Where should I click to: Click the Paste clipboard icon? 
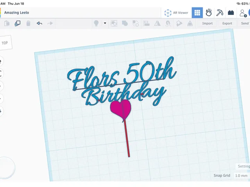[7, 23]
